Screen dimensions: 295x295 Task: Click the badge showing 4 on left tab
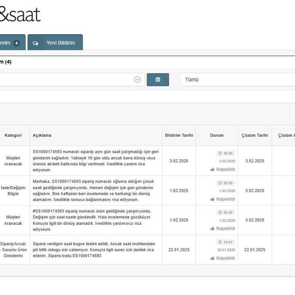click(17, 43)
